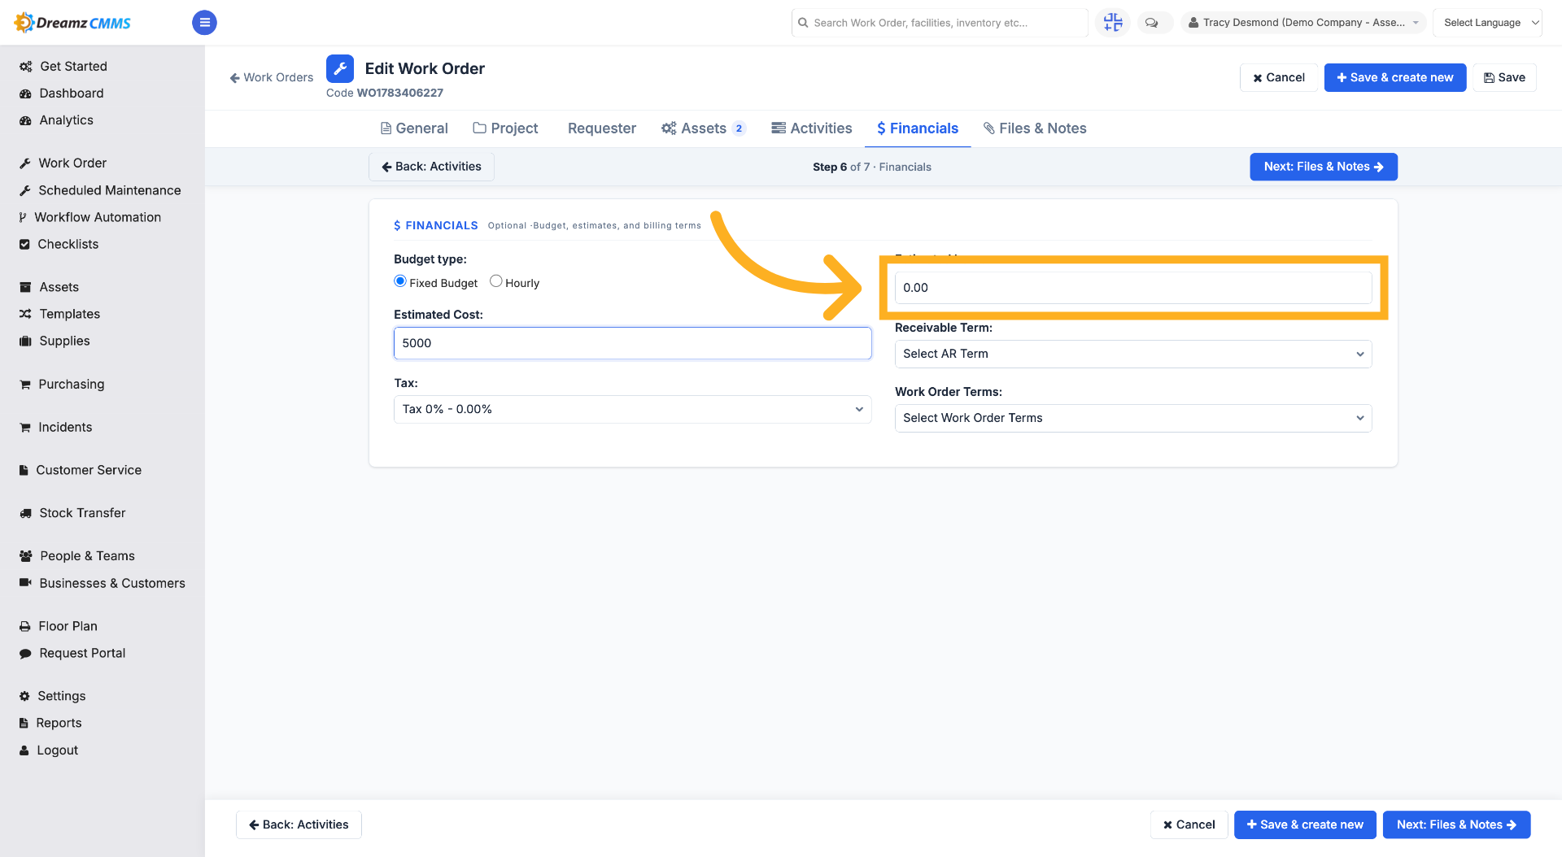This screenshot has height=857, width=1562.
Task: Click top Next: Files & Notes button
Action: click(x=1324, y=167)
